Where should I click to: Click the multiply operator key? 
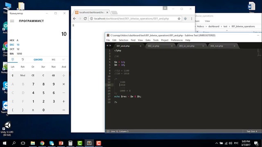click(x=64, y=84)
